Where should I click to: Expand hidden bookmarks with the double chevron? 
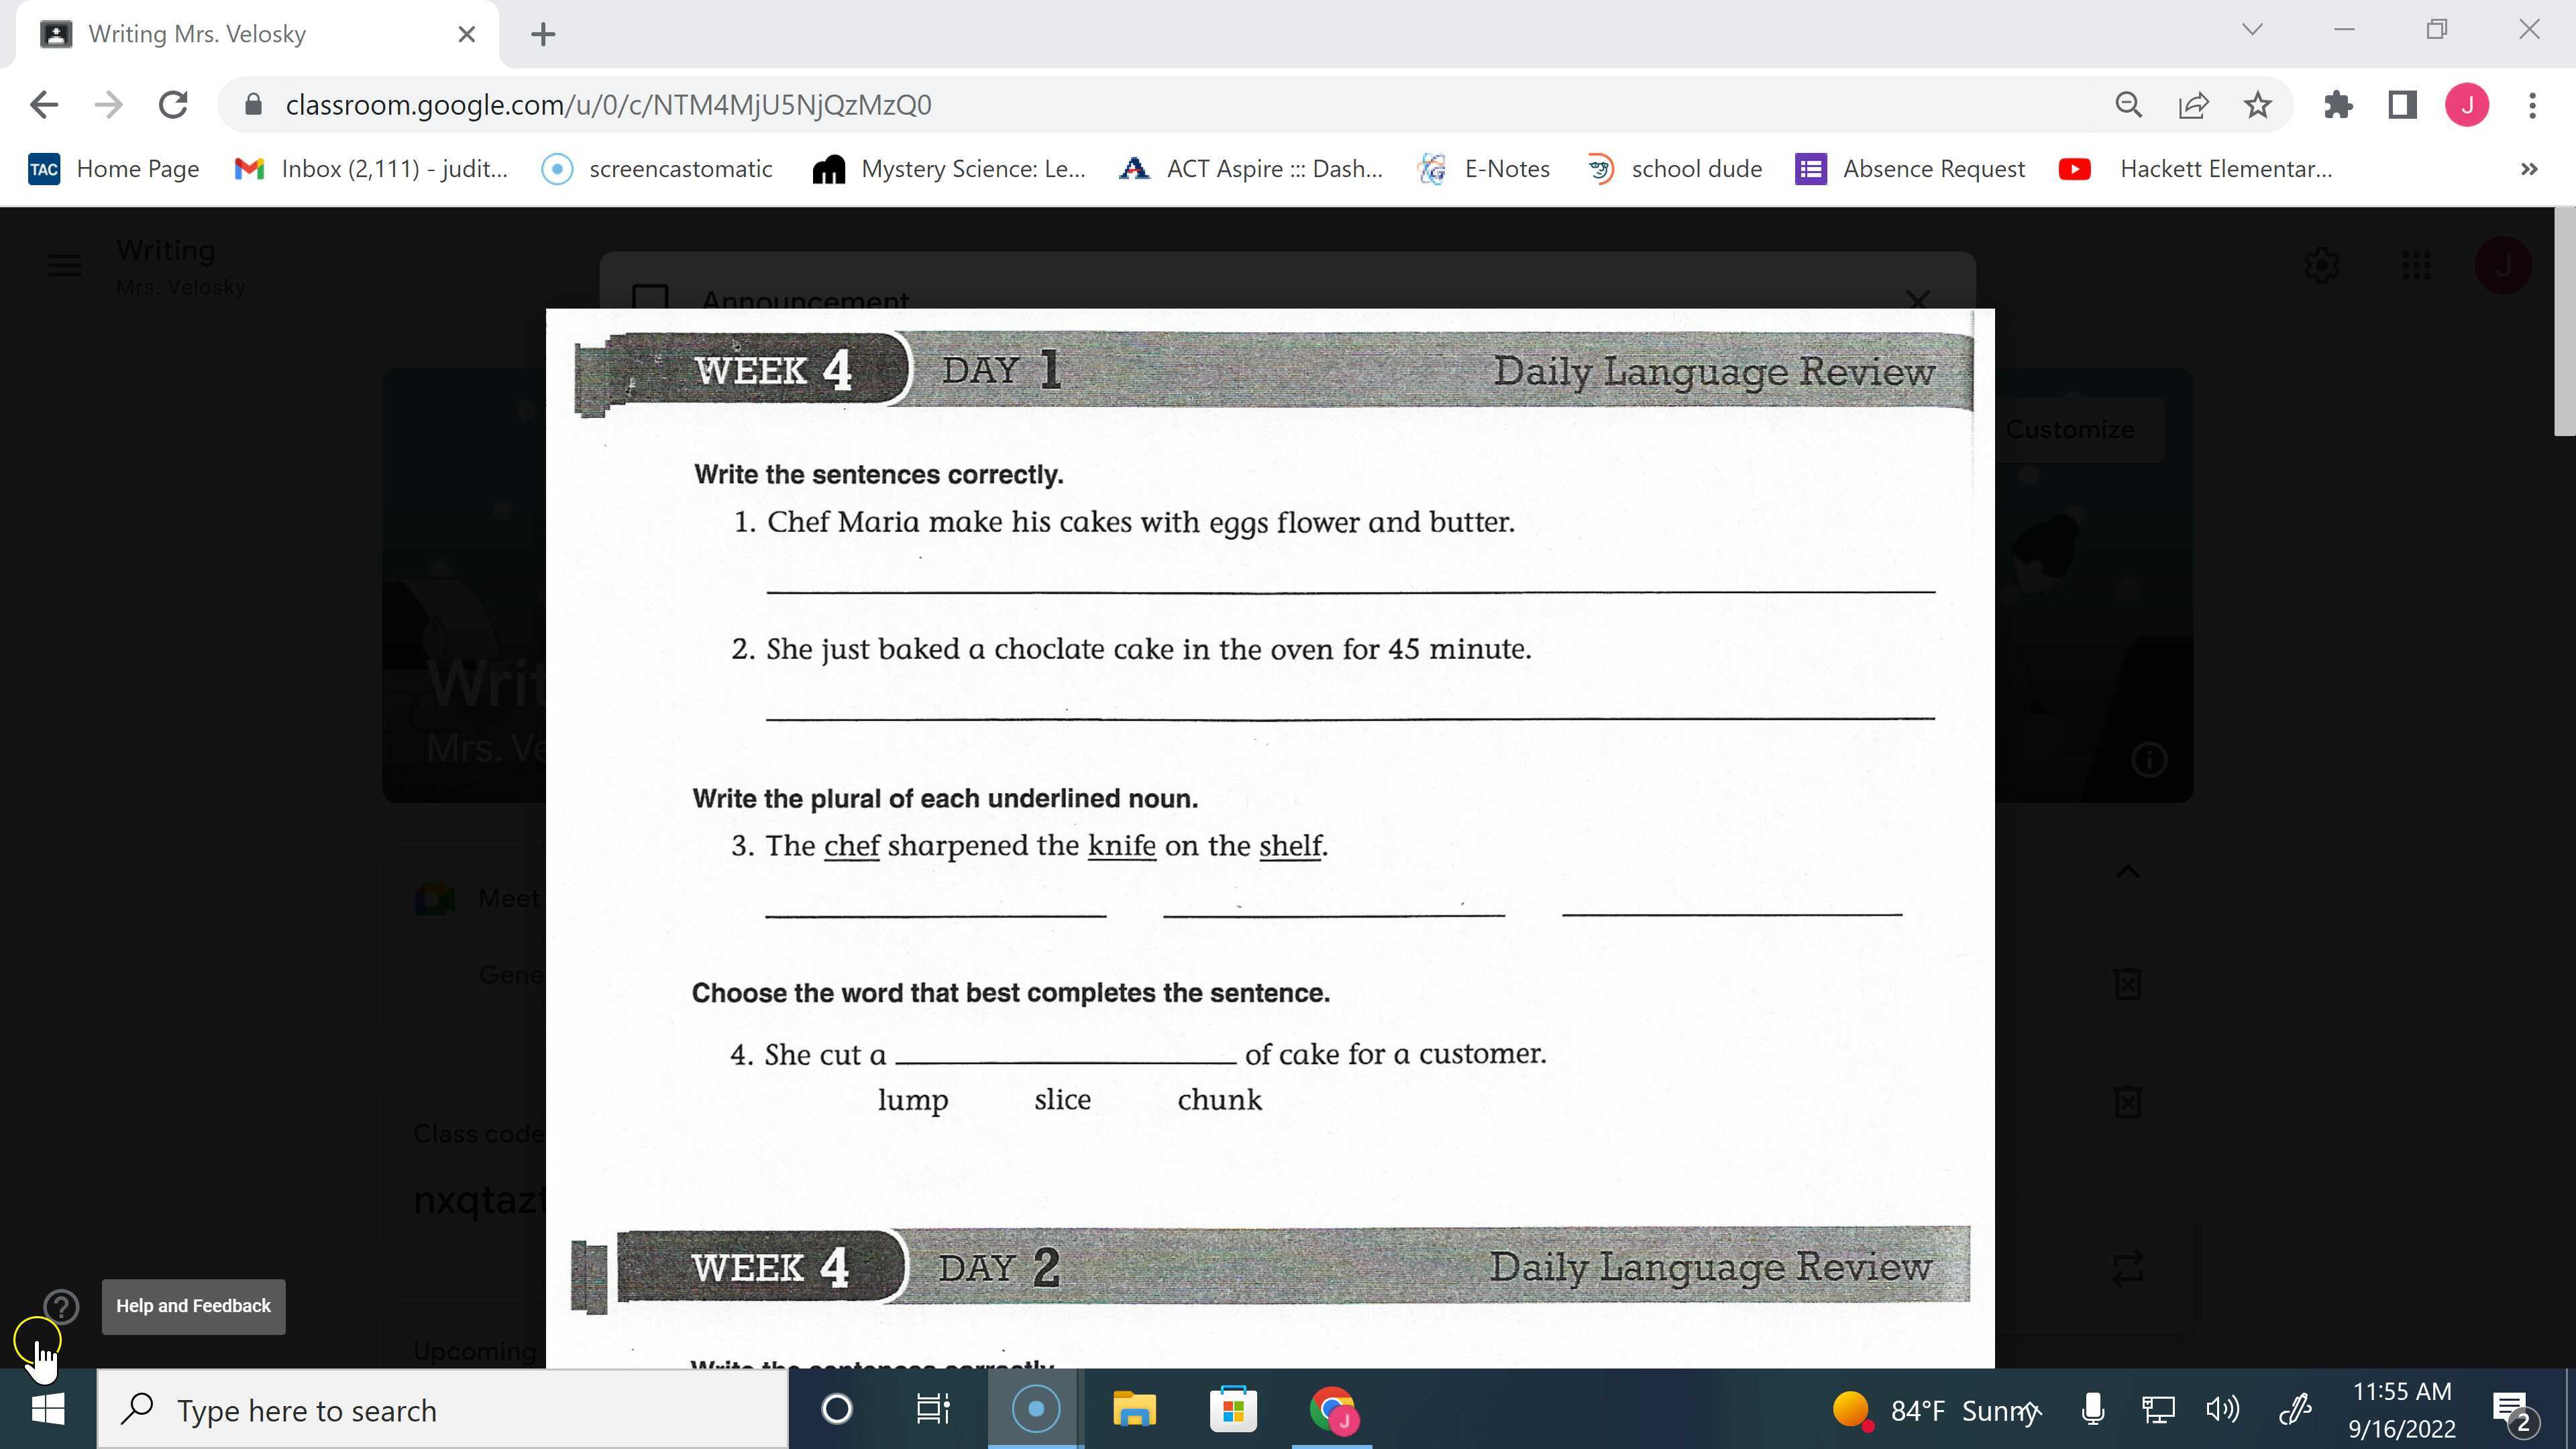point(2528,168)
